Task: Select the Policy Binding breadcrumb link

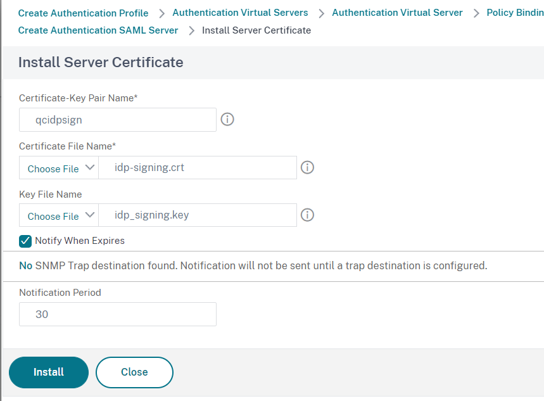Action: point(514,13)
